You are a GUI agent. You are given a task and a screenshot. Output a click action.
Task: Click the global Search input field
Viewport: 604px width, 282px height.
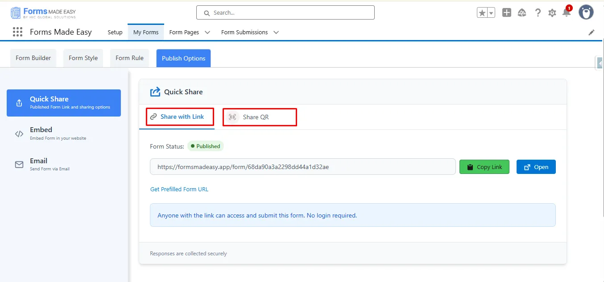pyautogui.click(x=285, y=13)
